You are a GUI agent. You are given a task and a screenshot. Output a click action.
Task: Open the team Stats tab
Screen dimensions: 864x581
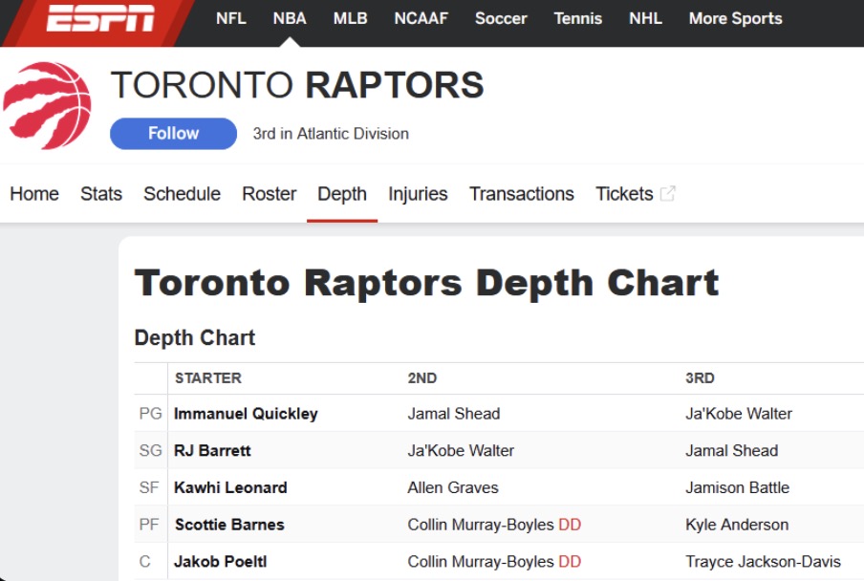(x=101, y=194)
